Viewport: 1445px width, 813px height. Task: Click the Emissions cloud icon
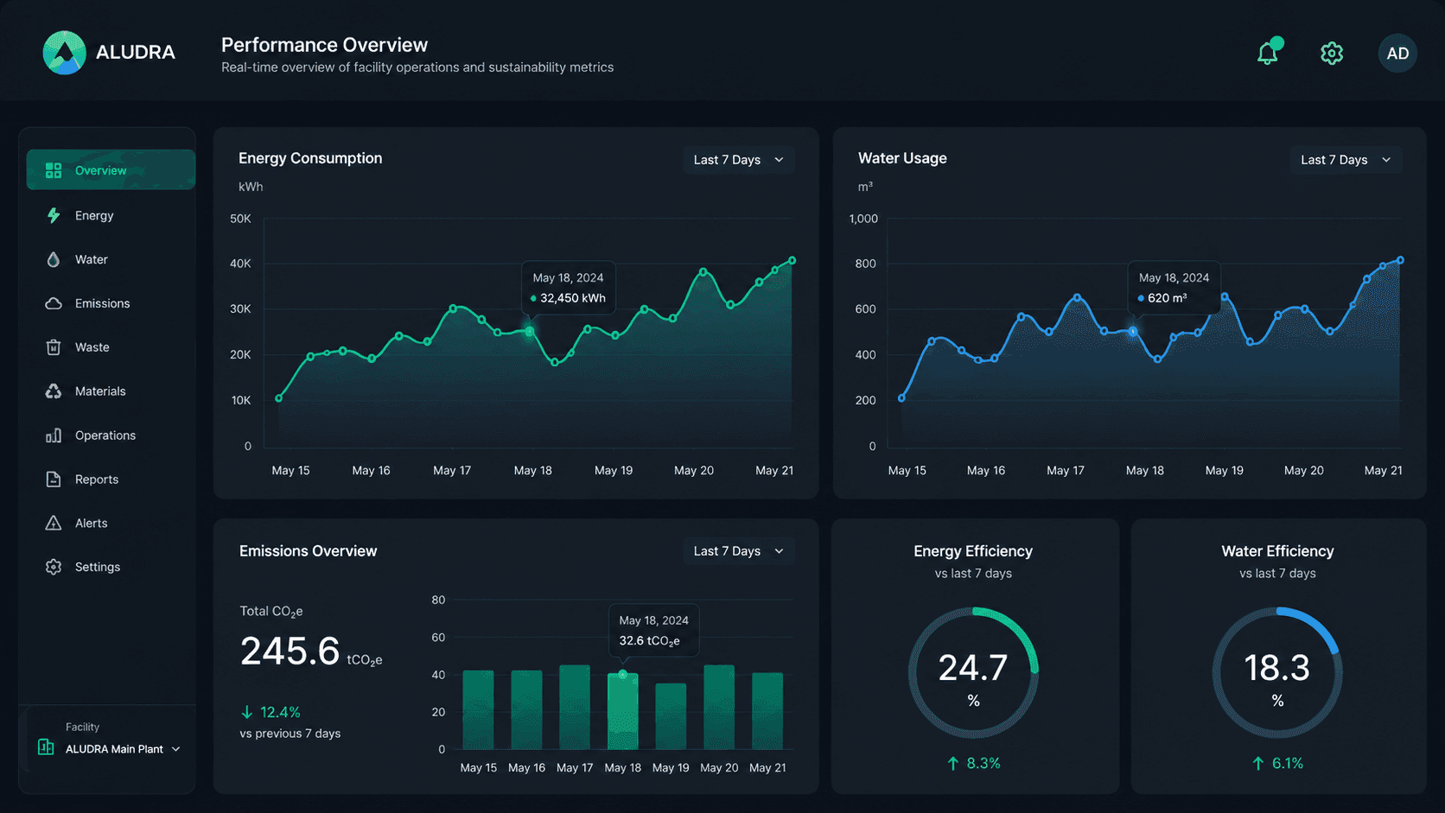pyautogui.click(x=54, y=303)
